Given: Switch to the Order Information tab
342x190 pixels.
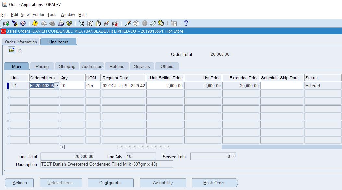Looking at the screenshot, I should pos(21,42).
